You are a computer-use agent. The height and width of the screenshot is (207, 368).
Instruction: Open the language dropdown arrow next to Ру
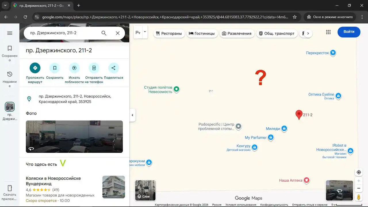(145, 32)
